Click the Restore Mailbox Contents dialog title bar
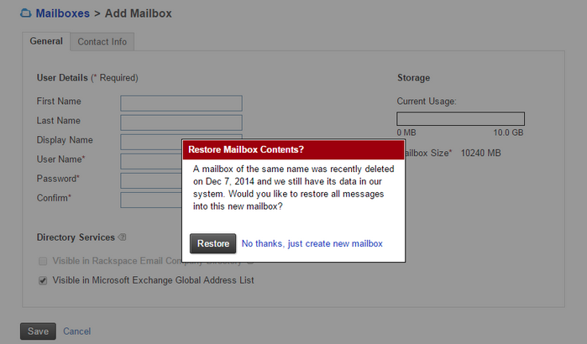 pos(294,149)
